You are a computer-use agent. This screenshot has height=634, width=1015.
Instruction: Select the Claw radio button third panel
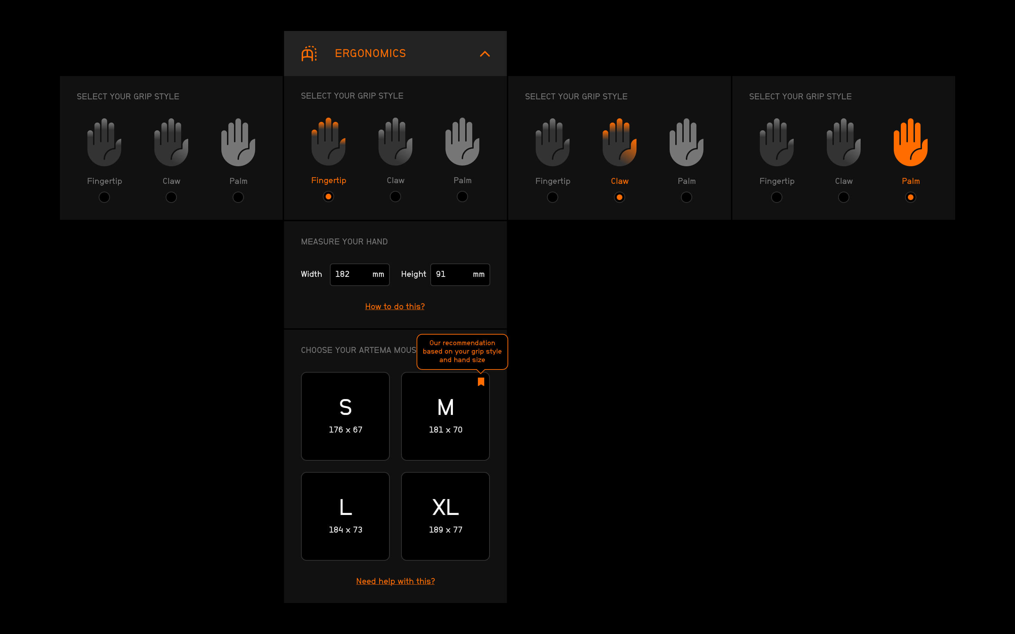[619, 197]
